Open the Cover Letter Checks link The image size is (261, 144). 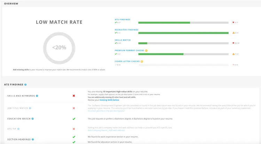(x=127, y=61)
